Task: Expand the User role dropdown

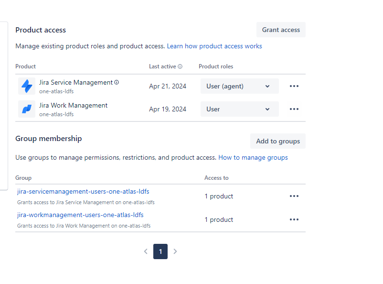Action: [x=239, y=109]
